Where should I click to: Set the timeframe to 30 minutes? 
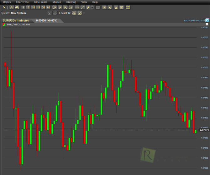pyautogui.click(x=43, y=8)
